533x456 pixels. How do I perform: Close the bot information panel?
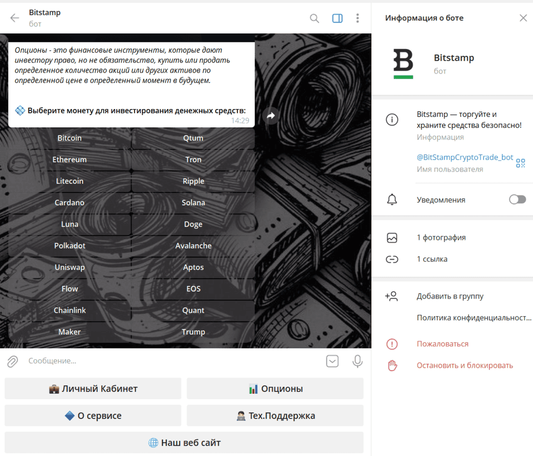coord(523,18)
